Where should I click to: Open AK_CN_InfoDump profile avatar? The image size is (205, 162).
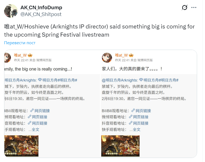tap(11, 11)
